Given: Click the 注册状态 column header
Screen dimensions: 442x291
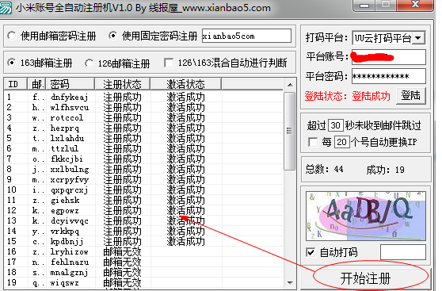Looking at the screenshot, I should coord(123,84).
